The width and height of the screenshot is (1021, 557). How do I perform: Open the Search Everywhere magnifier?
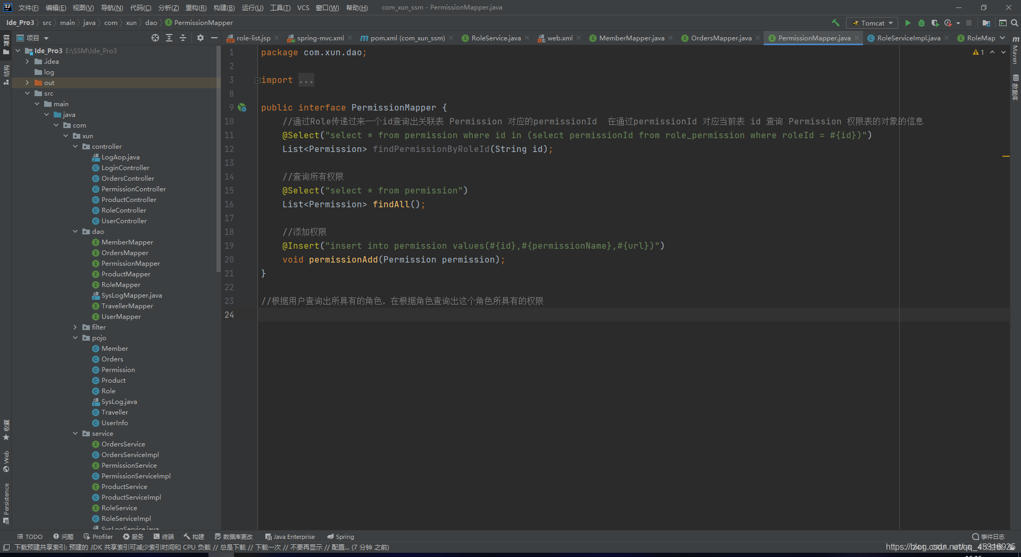[1015, 23]
